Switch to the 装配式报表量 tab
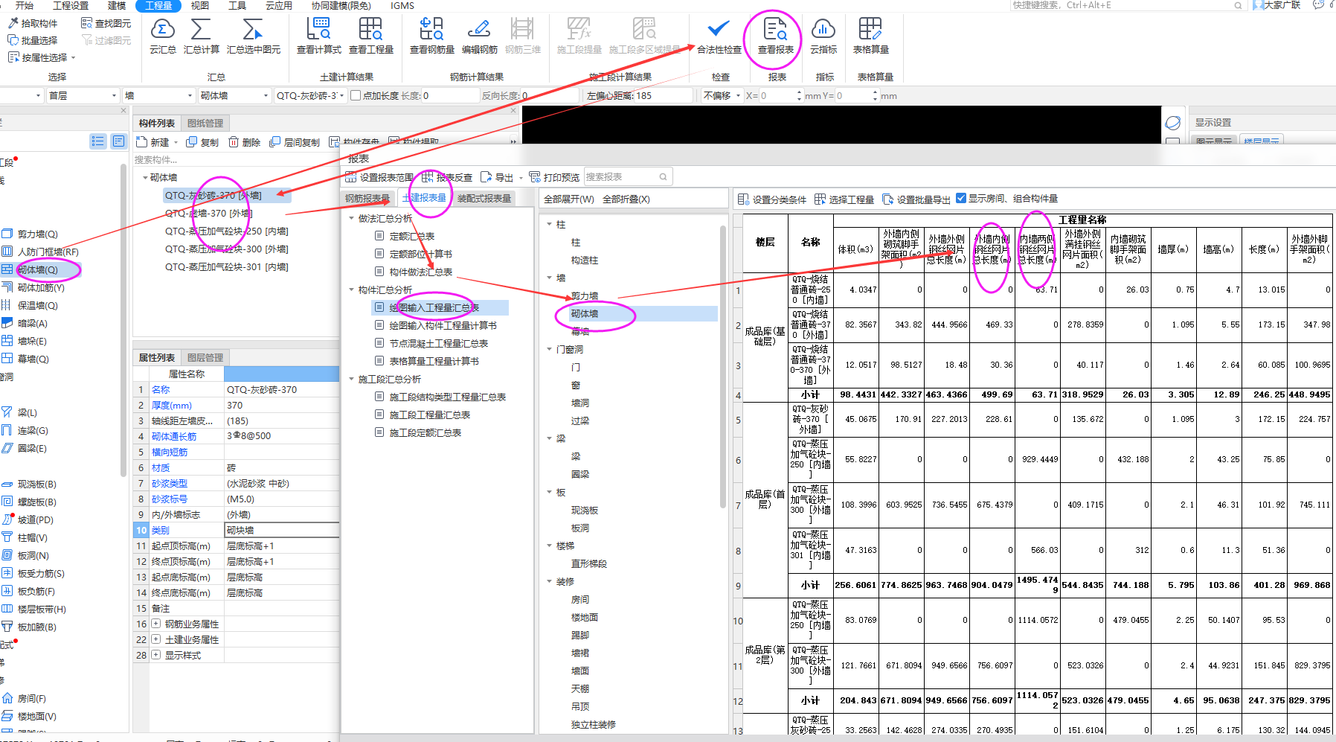 (484, 198)
